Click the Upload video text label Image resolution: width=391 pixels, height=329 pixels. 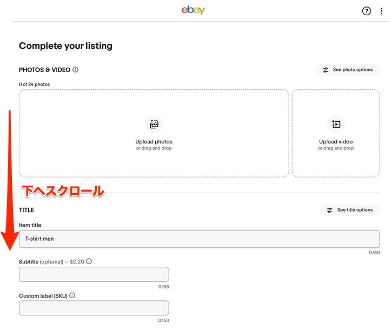[336, 142]
